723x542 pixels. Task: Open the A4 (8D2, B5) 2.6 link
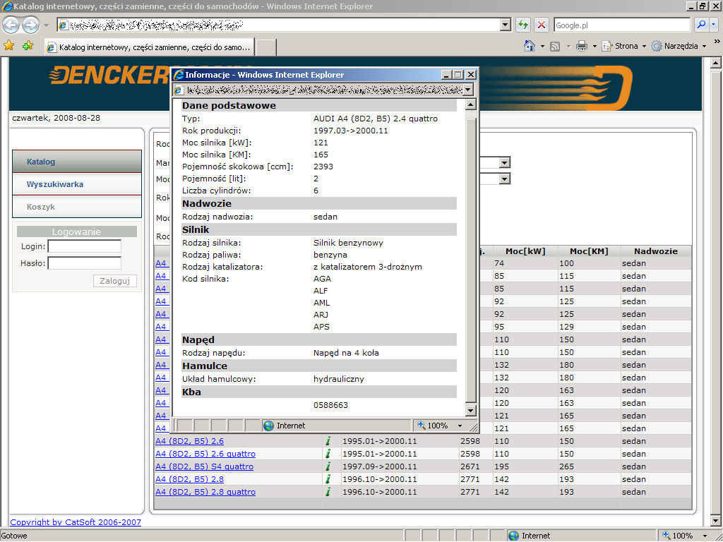pos(189,441)
